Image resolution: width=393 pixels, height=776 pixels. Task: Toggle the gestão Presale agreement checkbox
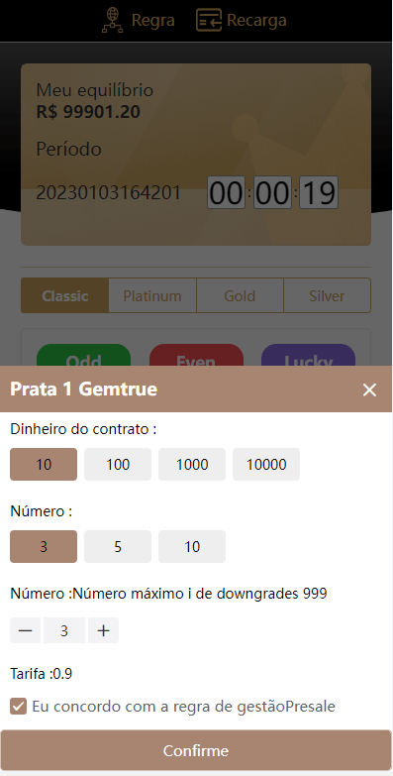click(x=18, y=707)
